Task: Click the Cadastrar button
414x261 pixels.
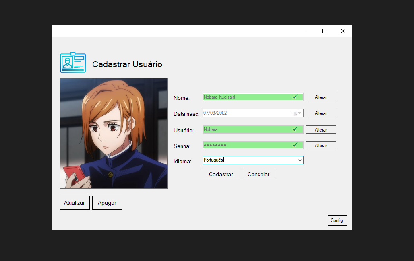Action: coord(221,174)
